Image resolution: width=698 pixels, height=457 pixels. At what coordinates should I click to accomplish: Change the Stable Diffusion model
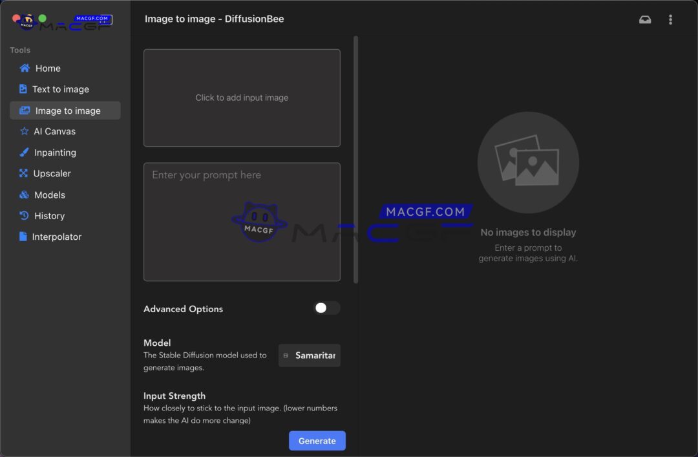309,355
